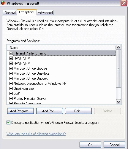Toggle the first HASP SRM checkbox

(x=11, y=58)
